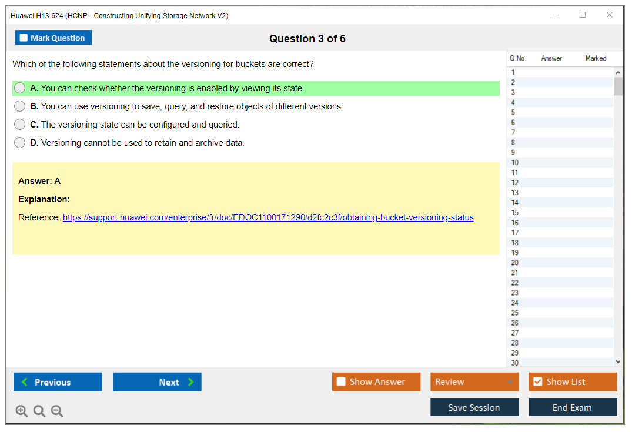The image size is (632, 432).
Task: Click the End Exam button
Action: click(x=573, y=407)
